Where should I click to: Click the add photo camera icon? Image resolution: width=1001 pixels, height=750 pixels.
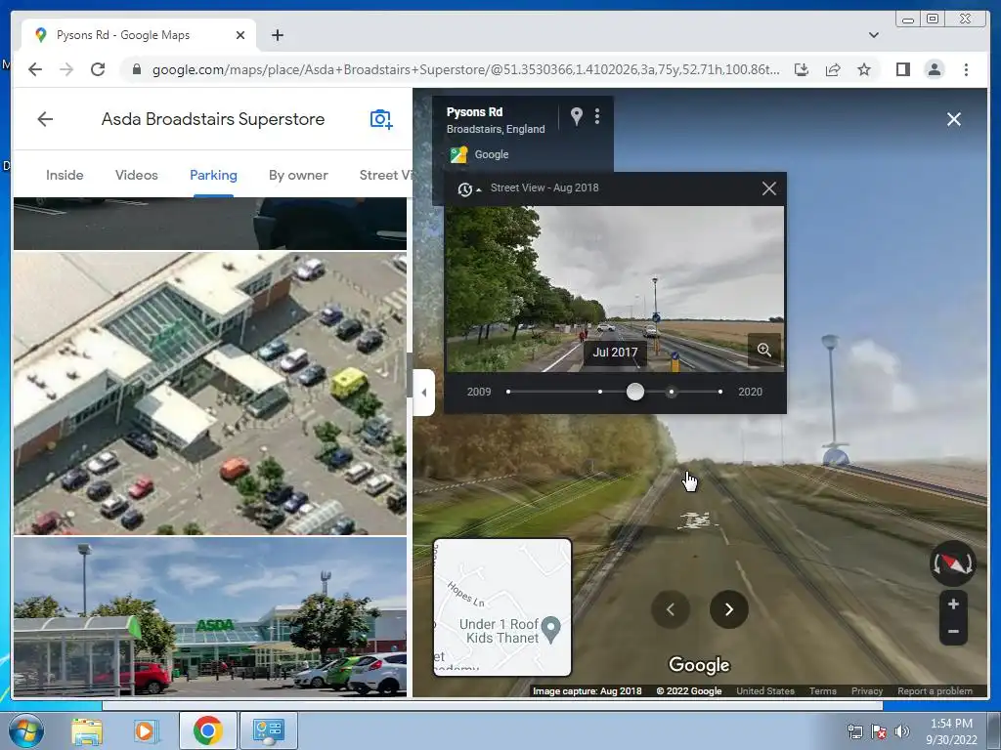click(x=381, y=119)
